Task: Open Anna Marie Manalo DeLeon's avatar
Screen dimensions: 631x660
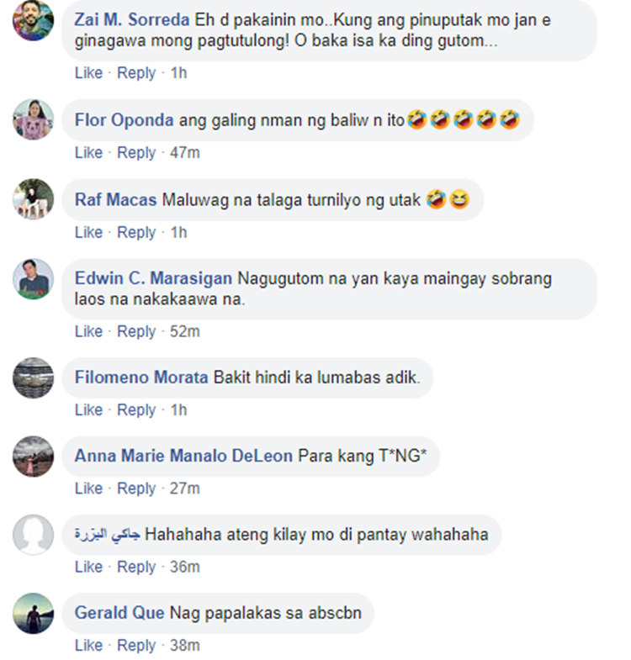Action: [x=34, y=457]
